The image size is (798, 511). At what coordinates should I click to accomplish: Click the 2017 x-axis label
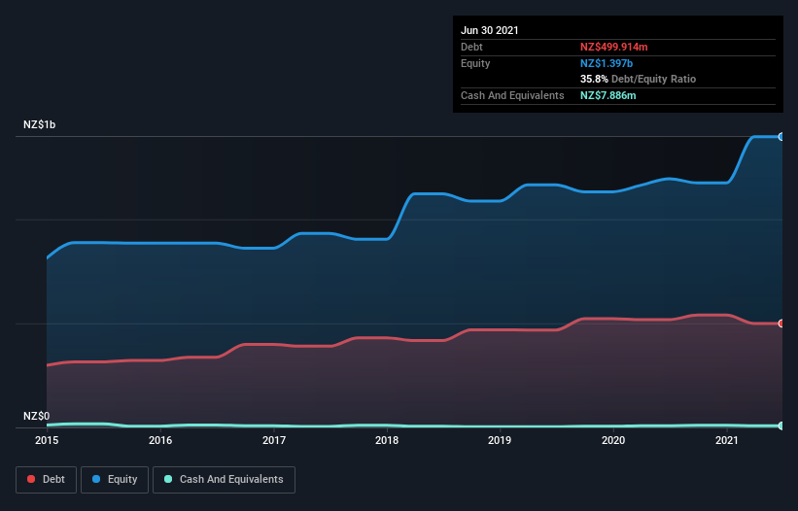click(x=274, y=440)
